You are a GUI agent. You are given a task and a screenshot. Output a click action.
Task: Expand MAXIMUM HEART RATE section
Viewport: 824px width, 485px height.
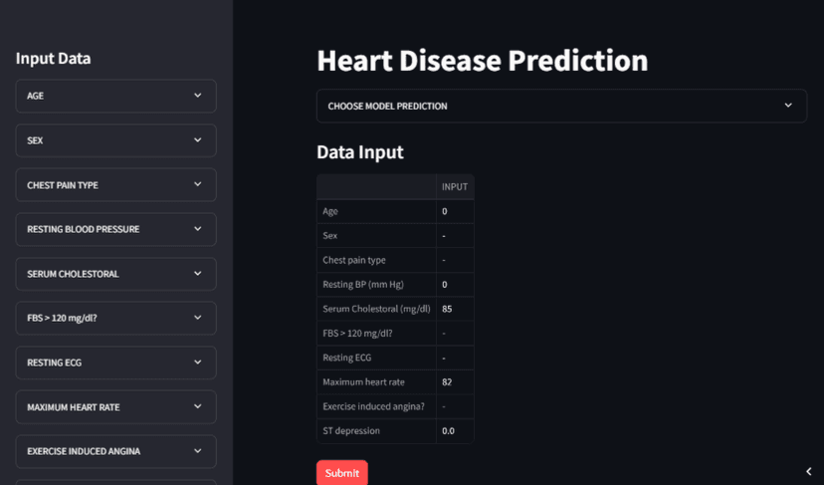(x=115, y=407)
